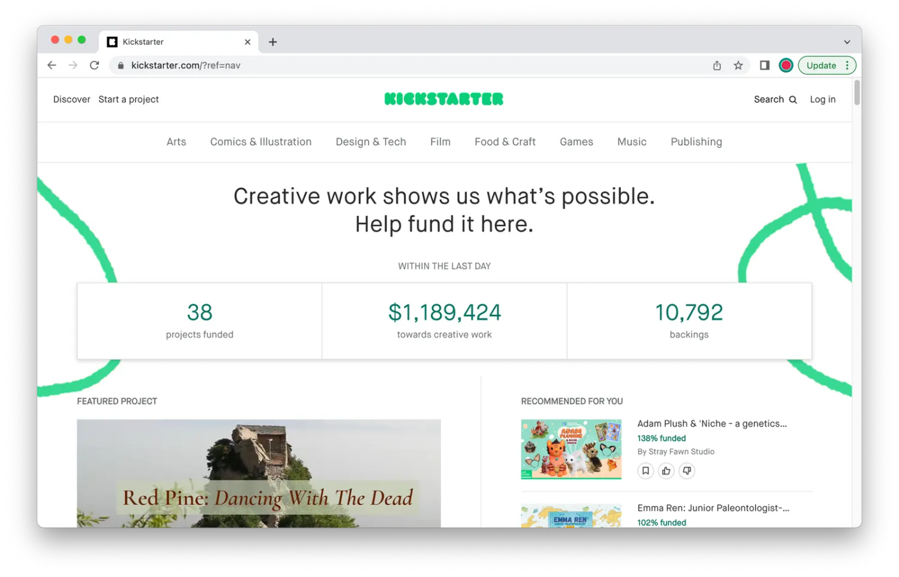The image size is (899, 577).
Task: Toggle the browser side panel icon
Action: tap(764, 66)
